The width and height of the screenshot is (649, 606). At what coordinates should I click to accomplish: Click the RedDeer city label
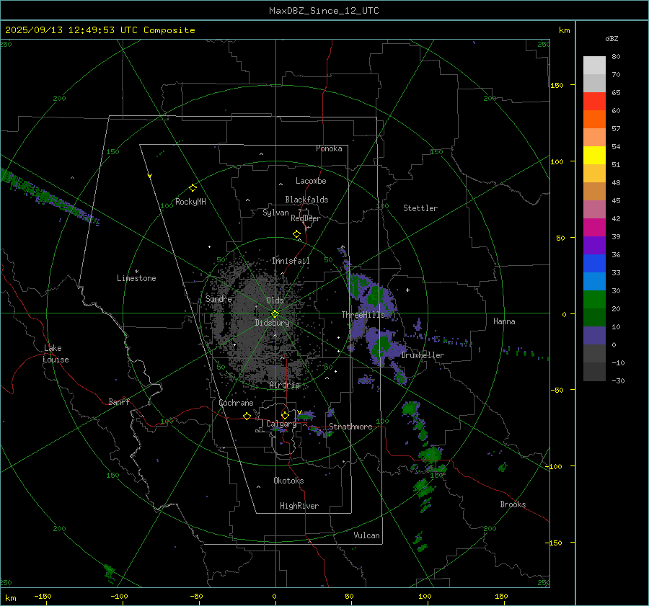pos(306,218)
